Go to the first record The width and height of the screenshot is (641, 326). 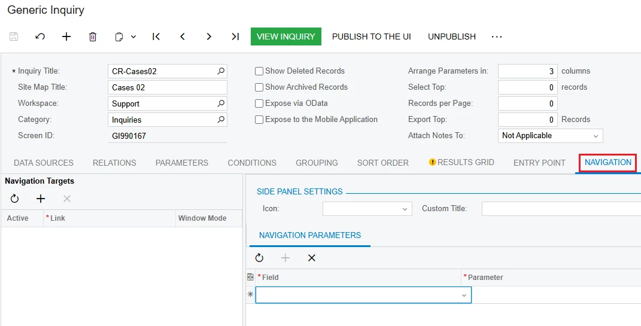156,36
